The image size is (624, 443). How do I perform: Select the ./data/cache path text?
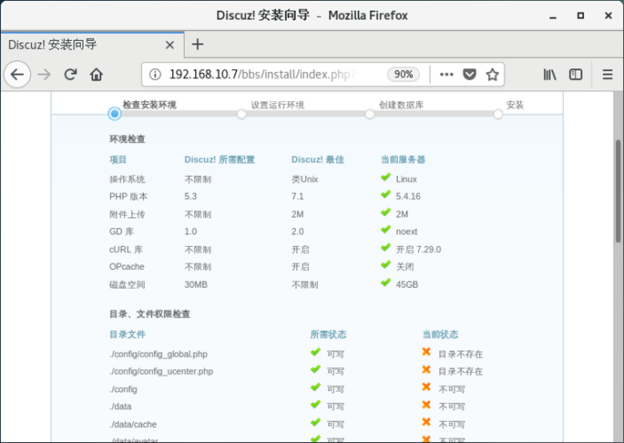133,424
